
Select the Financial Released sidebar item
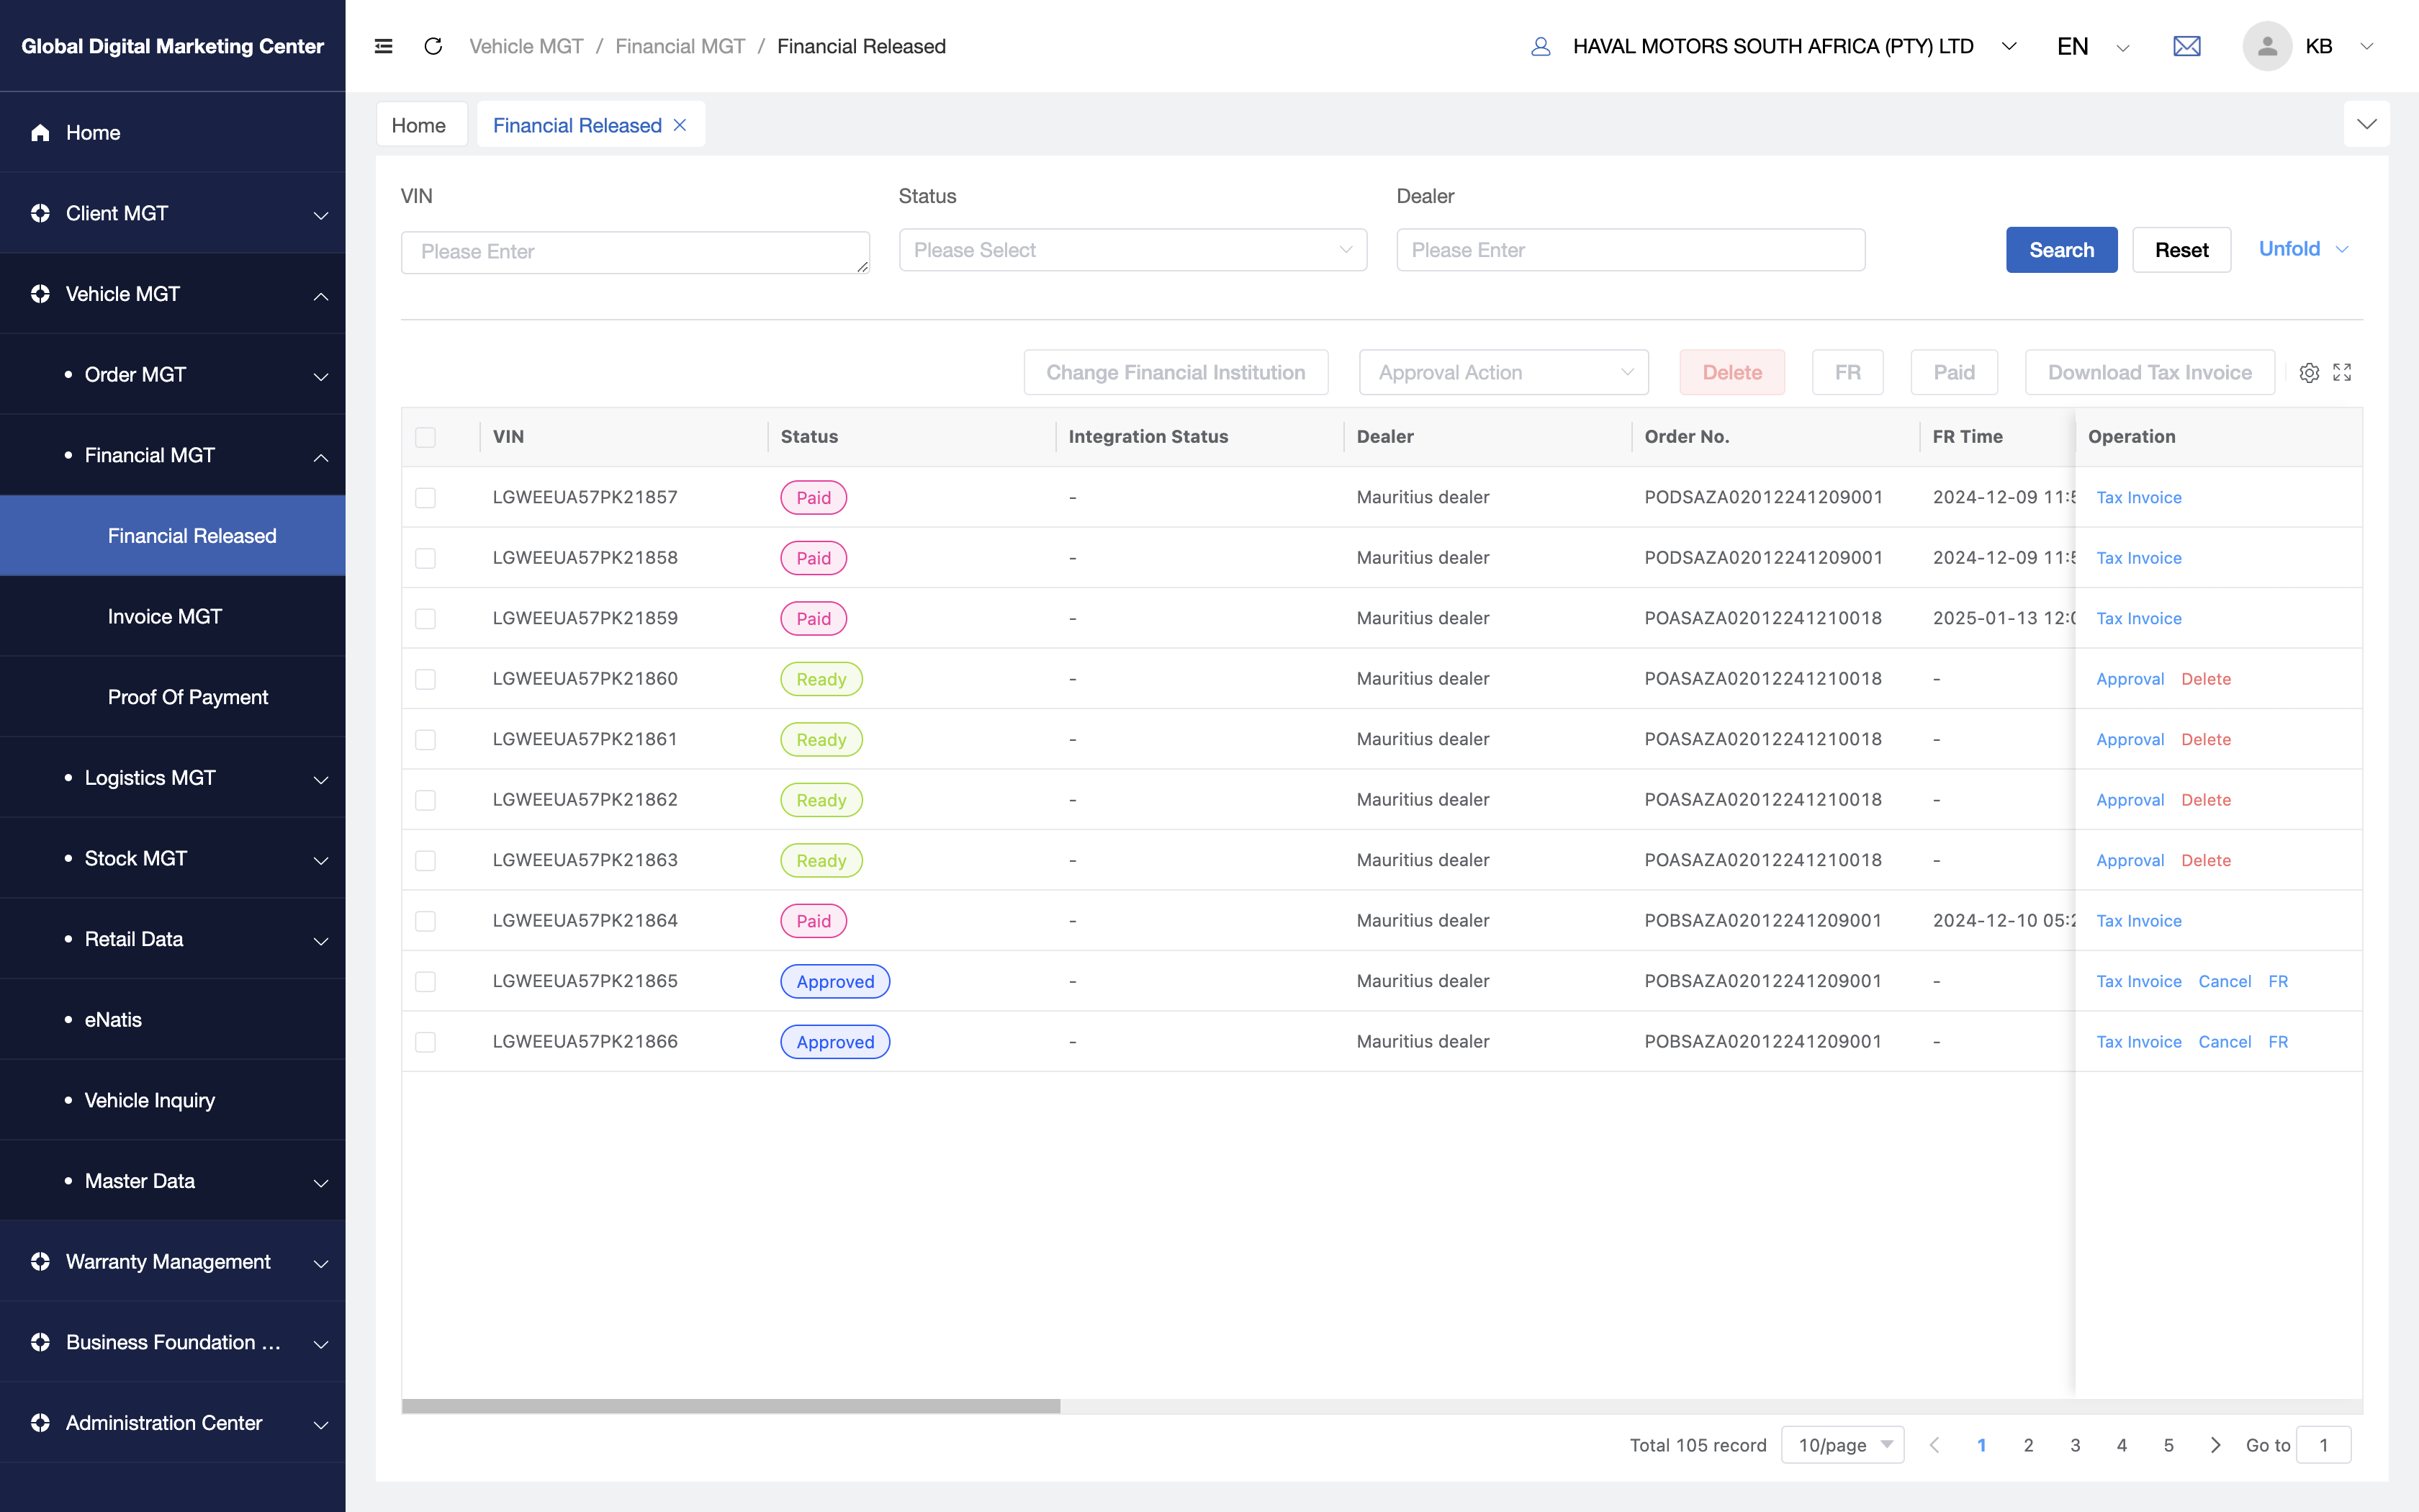click(173, 535)
